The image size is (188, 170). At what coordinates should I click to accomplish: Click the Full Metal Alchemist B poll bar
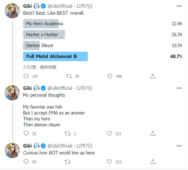[55, 56]
